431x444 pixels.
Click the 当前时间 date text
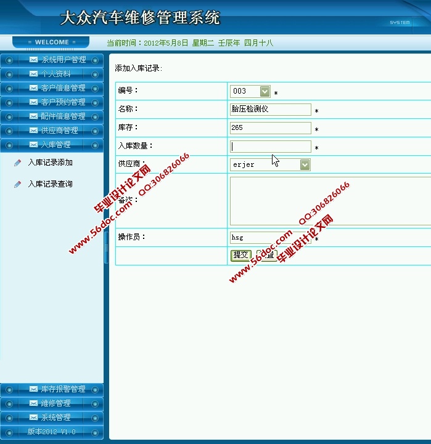[190, 43]
